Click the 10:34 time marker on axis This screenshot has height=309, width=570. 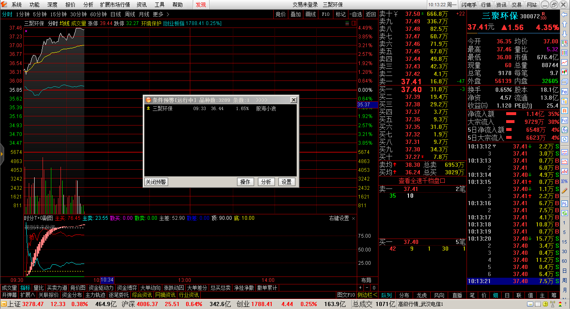tap(107, 280)
